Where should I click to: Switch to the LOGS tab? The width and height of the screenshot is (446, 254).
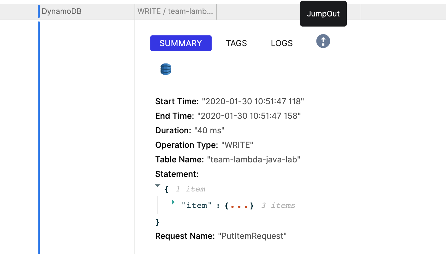click(282, 43)
